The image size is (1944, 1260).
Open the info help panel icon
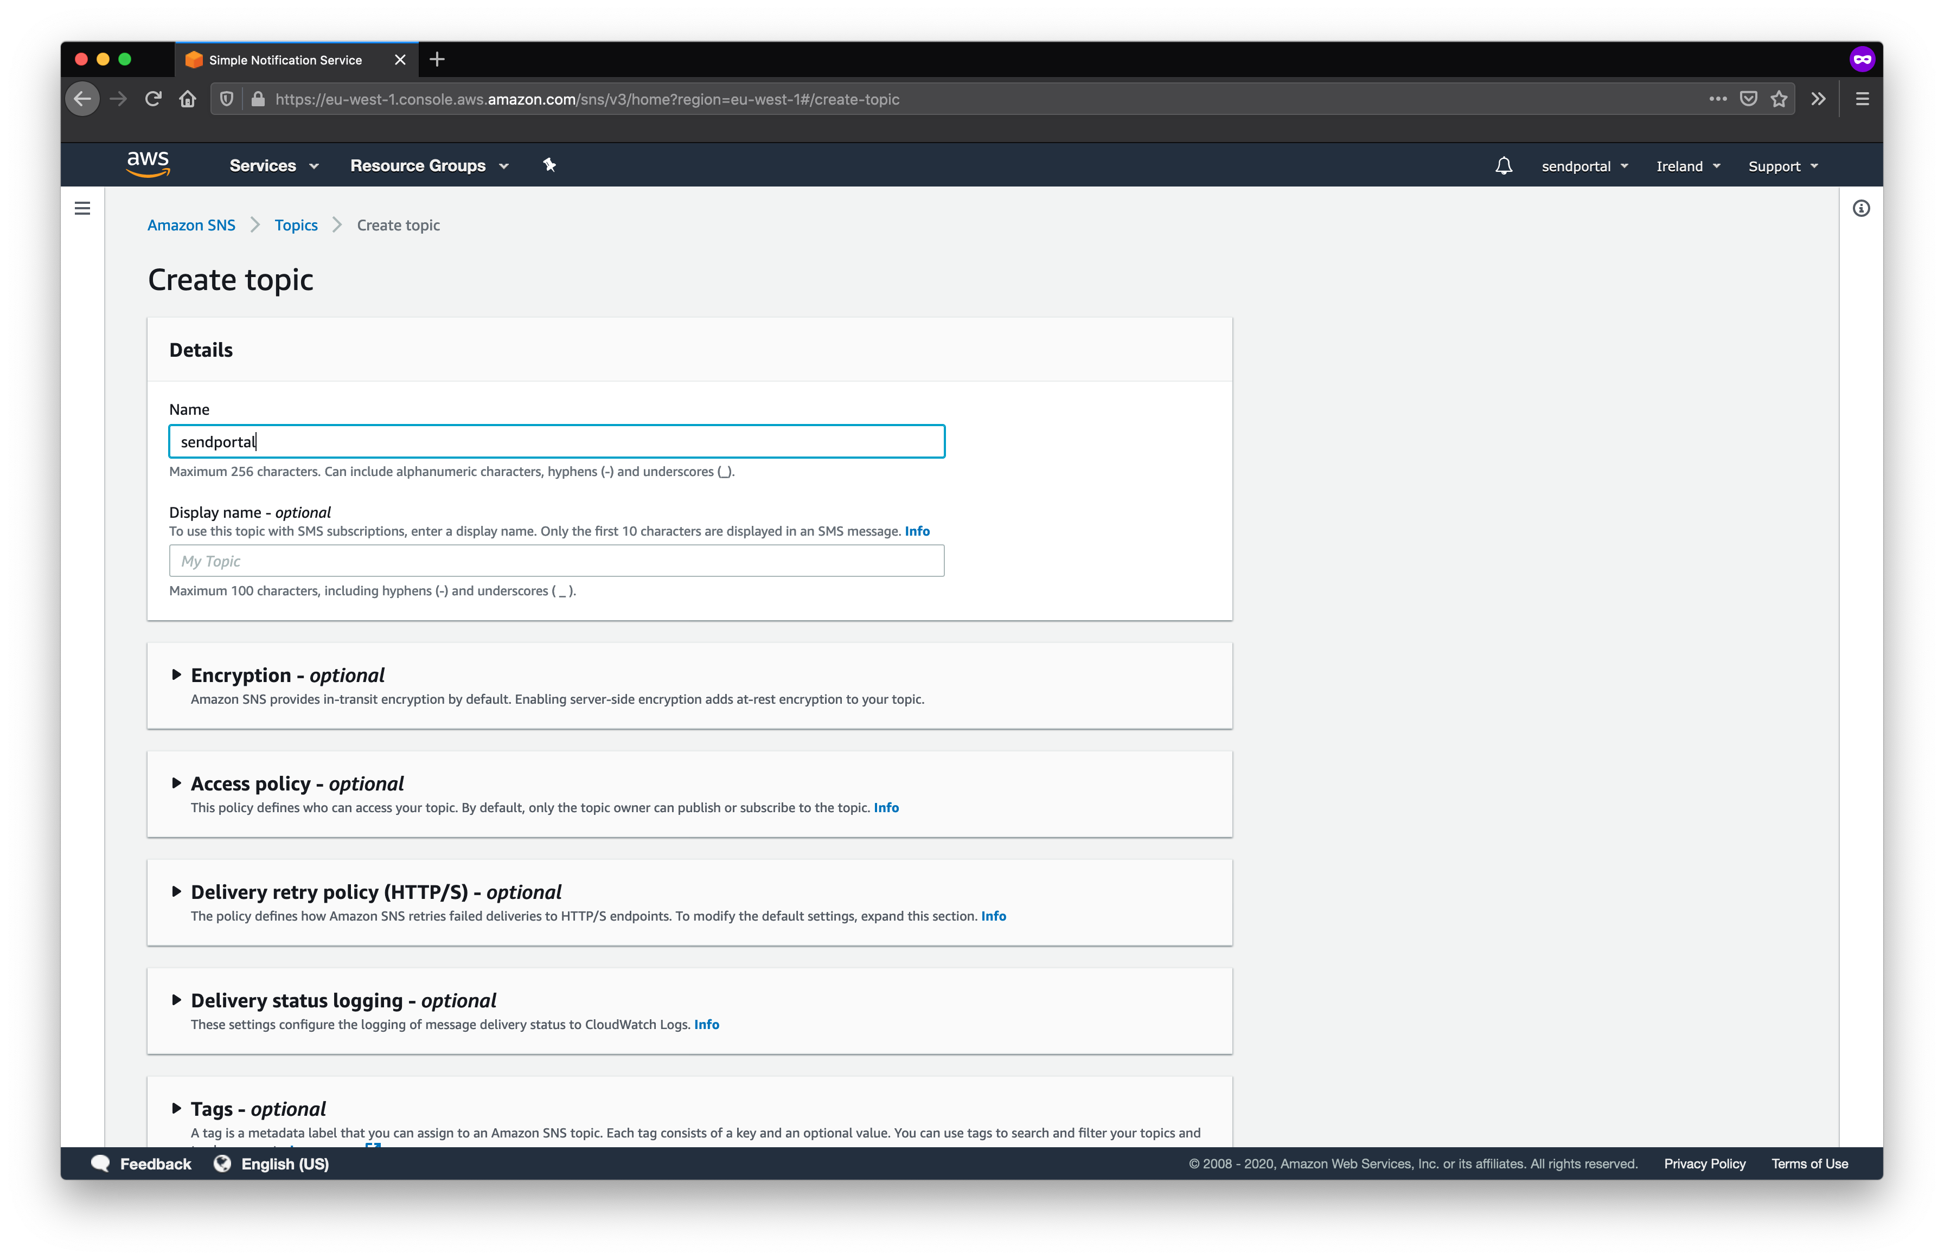(1860, 208)
